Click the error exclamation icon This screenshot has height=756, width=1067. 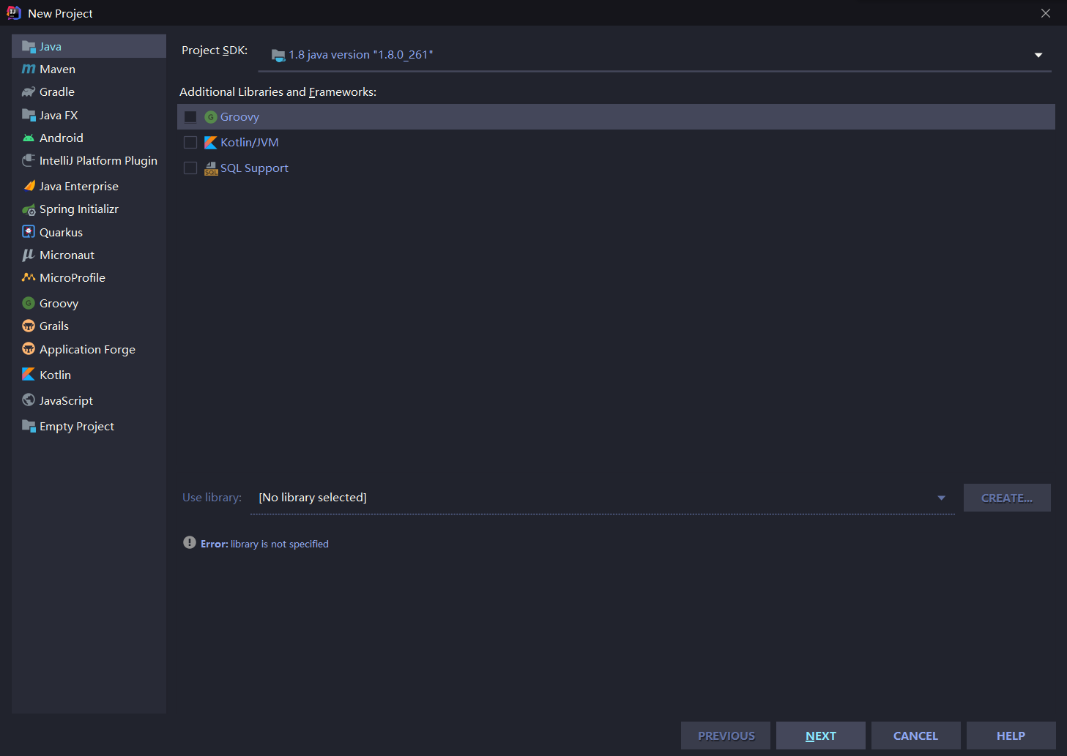pos(190,542)
